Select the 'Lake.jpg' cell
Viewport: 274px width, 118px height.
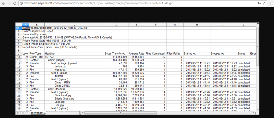click(74, 102)
